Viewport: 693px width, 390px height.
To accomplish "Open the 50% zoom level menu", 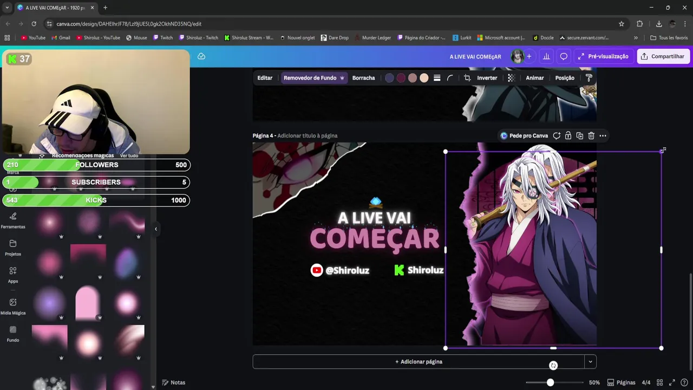I will [594, 382].
